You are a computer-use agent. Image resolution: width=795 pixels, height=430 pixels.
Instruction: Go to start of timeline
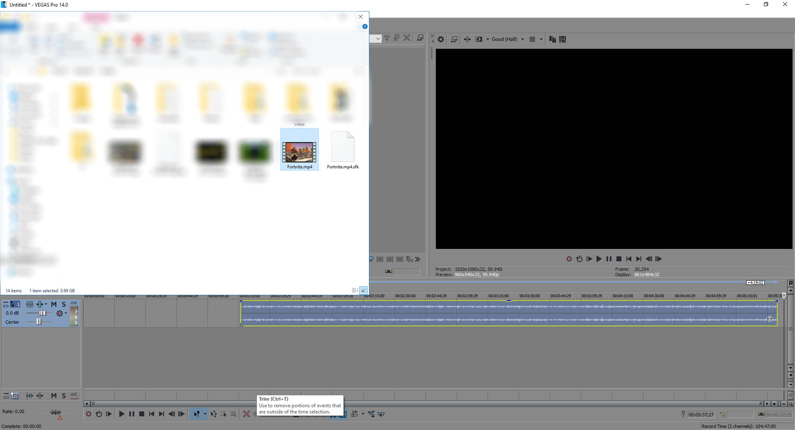pyautogui.click(x=152, y=414)
